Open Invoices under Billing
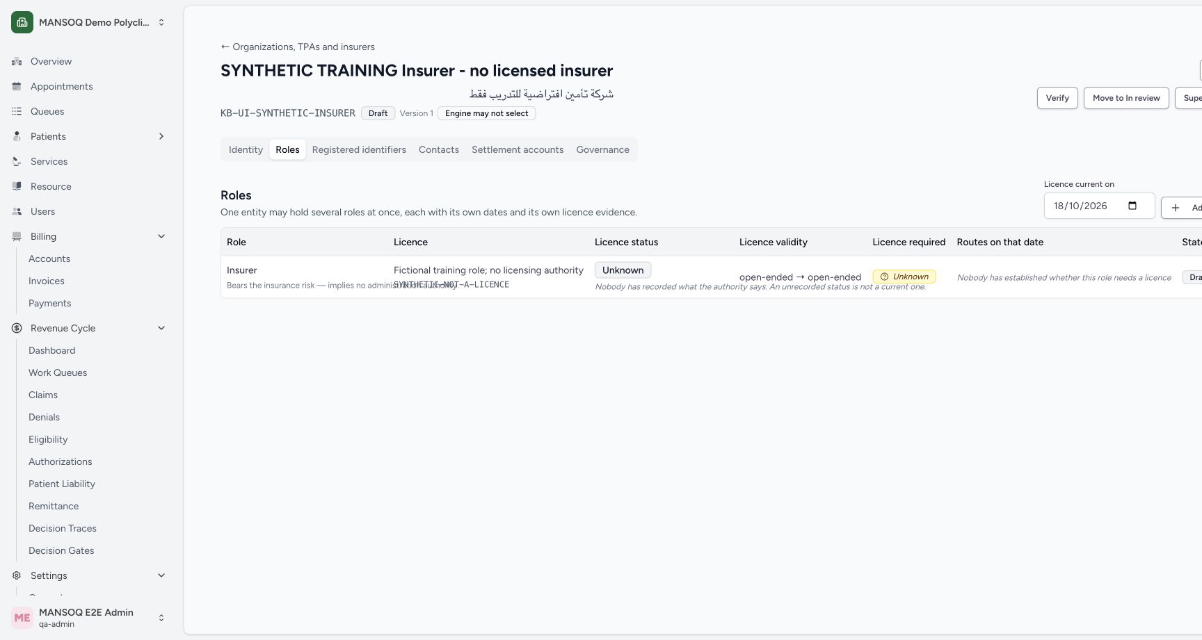Screen dimensions: 1202x640 click(x=47, y=281)
